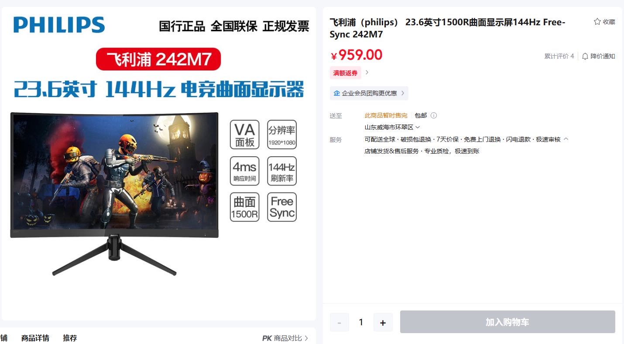The height and width of the screenshot is (344, 624).
Task: Click the bell price-drop alert icon
Action: pos(585,56)
